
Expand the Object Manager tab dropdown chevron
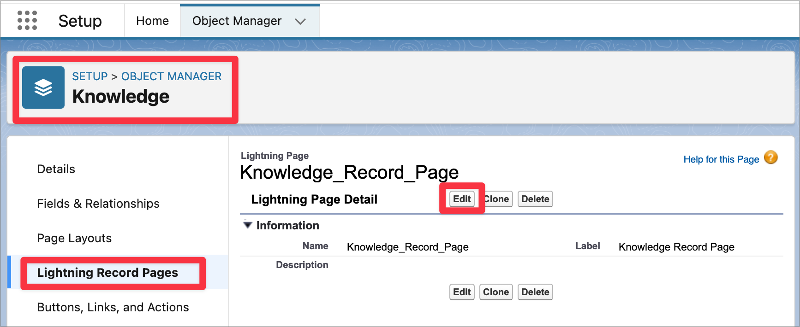coord(300,22)
